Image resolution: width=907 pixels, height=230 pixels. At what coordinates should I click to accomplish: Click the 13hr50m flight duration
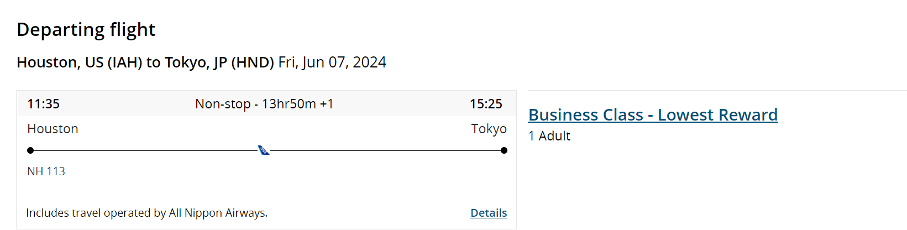click(x=289, y=104)
